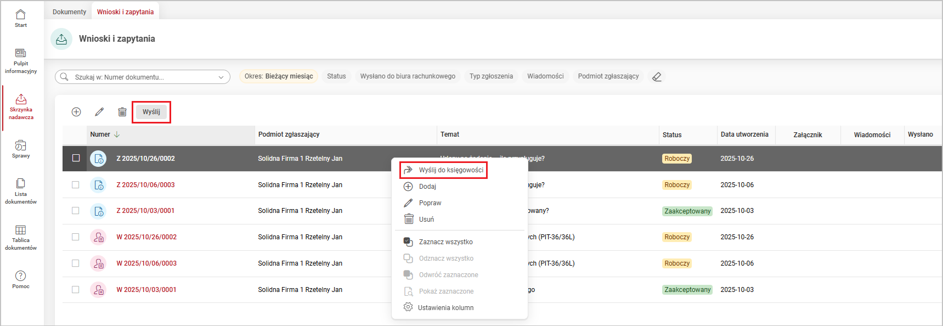Viewport: 943px width, 326px height.
Task: Open the Pomoc help icon
Action: 21,279
